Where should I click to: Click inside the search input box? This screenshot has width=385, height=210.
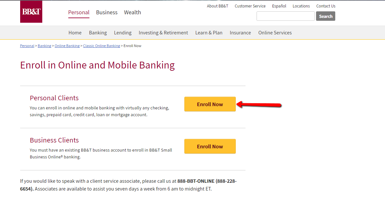pyautogui.click(x=285, y=16)
